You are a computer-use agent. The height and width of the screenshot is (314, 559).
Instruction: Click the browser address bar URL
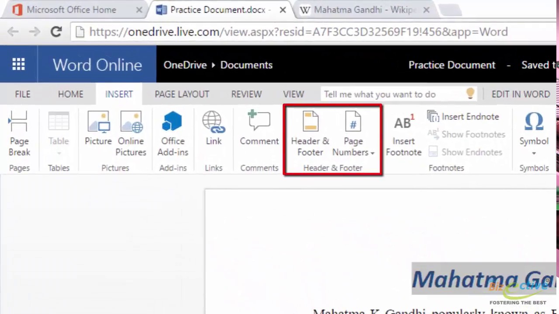(298, 32)
